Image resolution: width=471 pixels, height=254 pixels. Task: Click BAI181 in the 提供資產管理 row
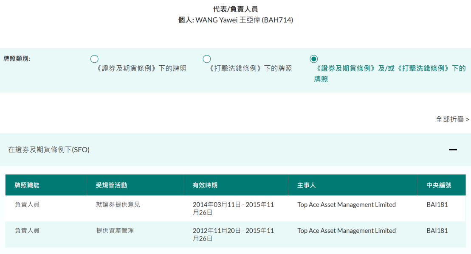coord(437,231)
